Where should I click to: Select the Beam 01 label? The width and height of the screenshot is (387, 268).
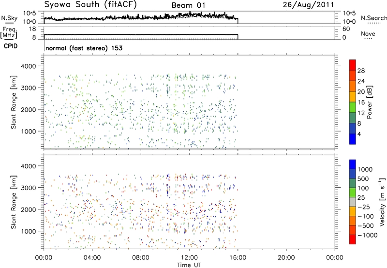point(188,5)
